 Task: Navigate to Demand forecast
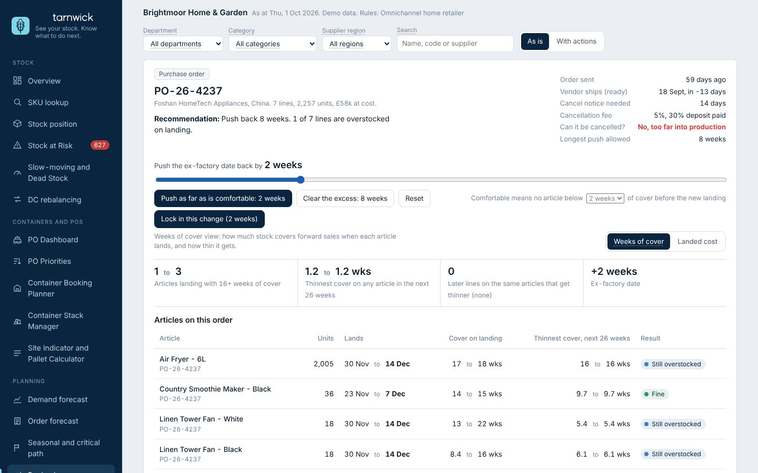coord(61,399)
